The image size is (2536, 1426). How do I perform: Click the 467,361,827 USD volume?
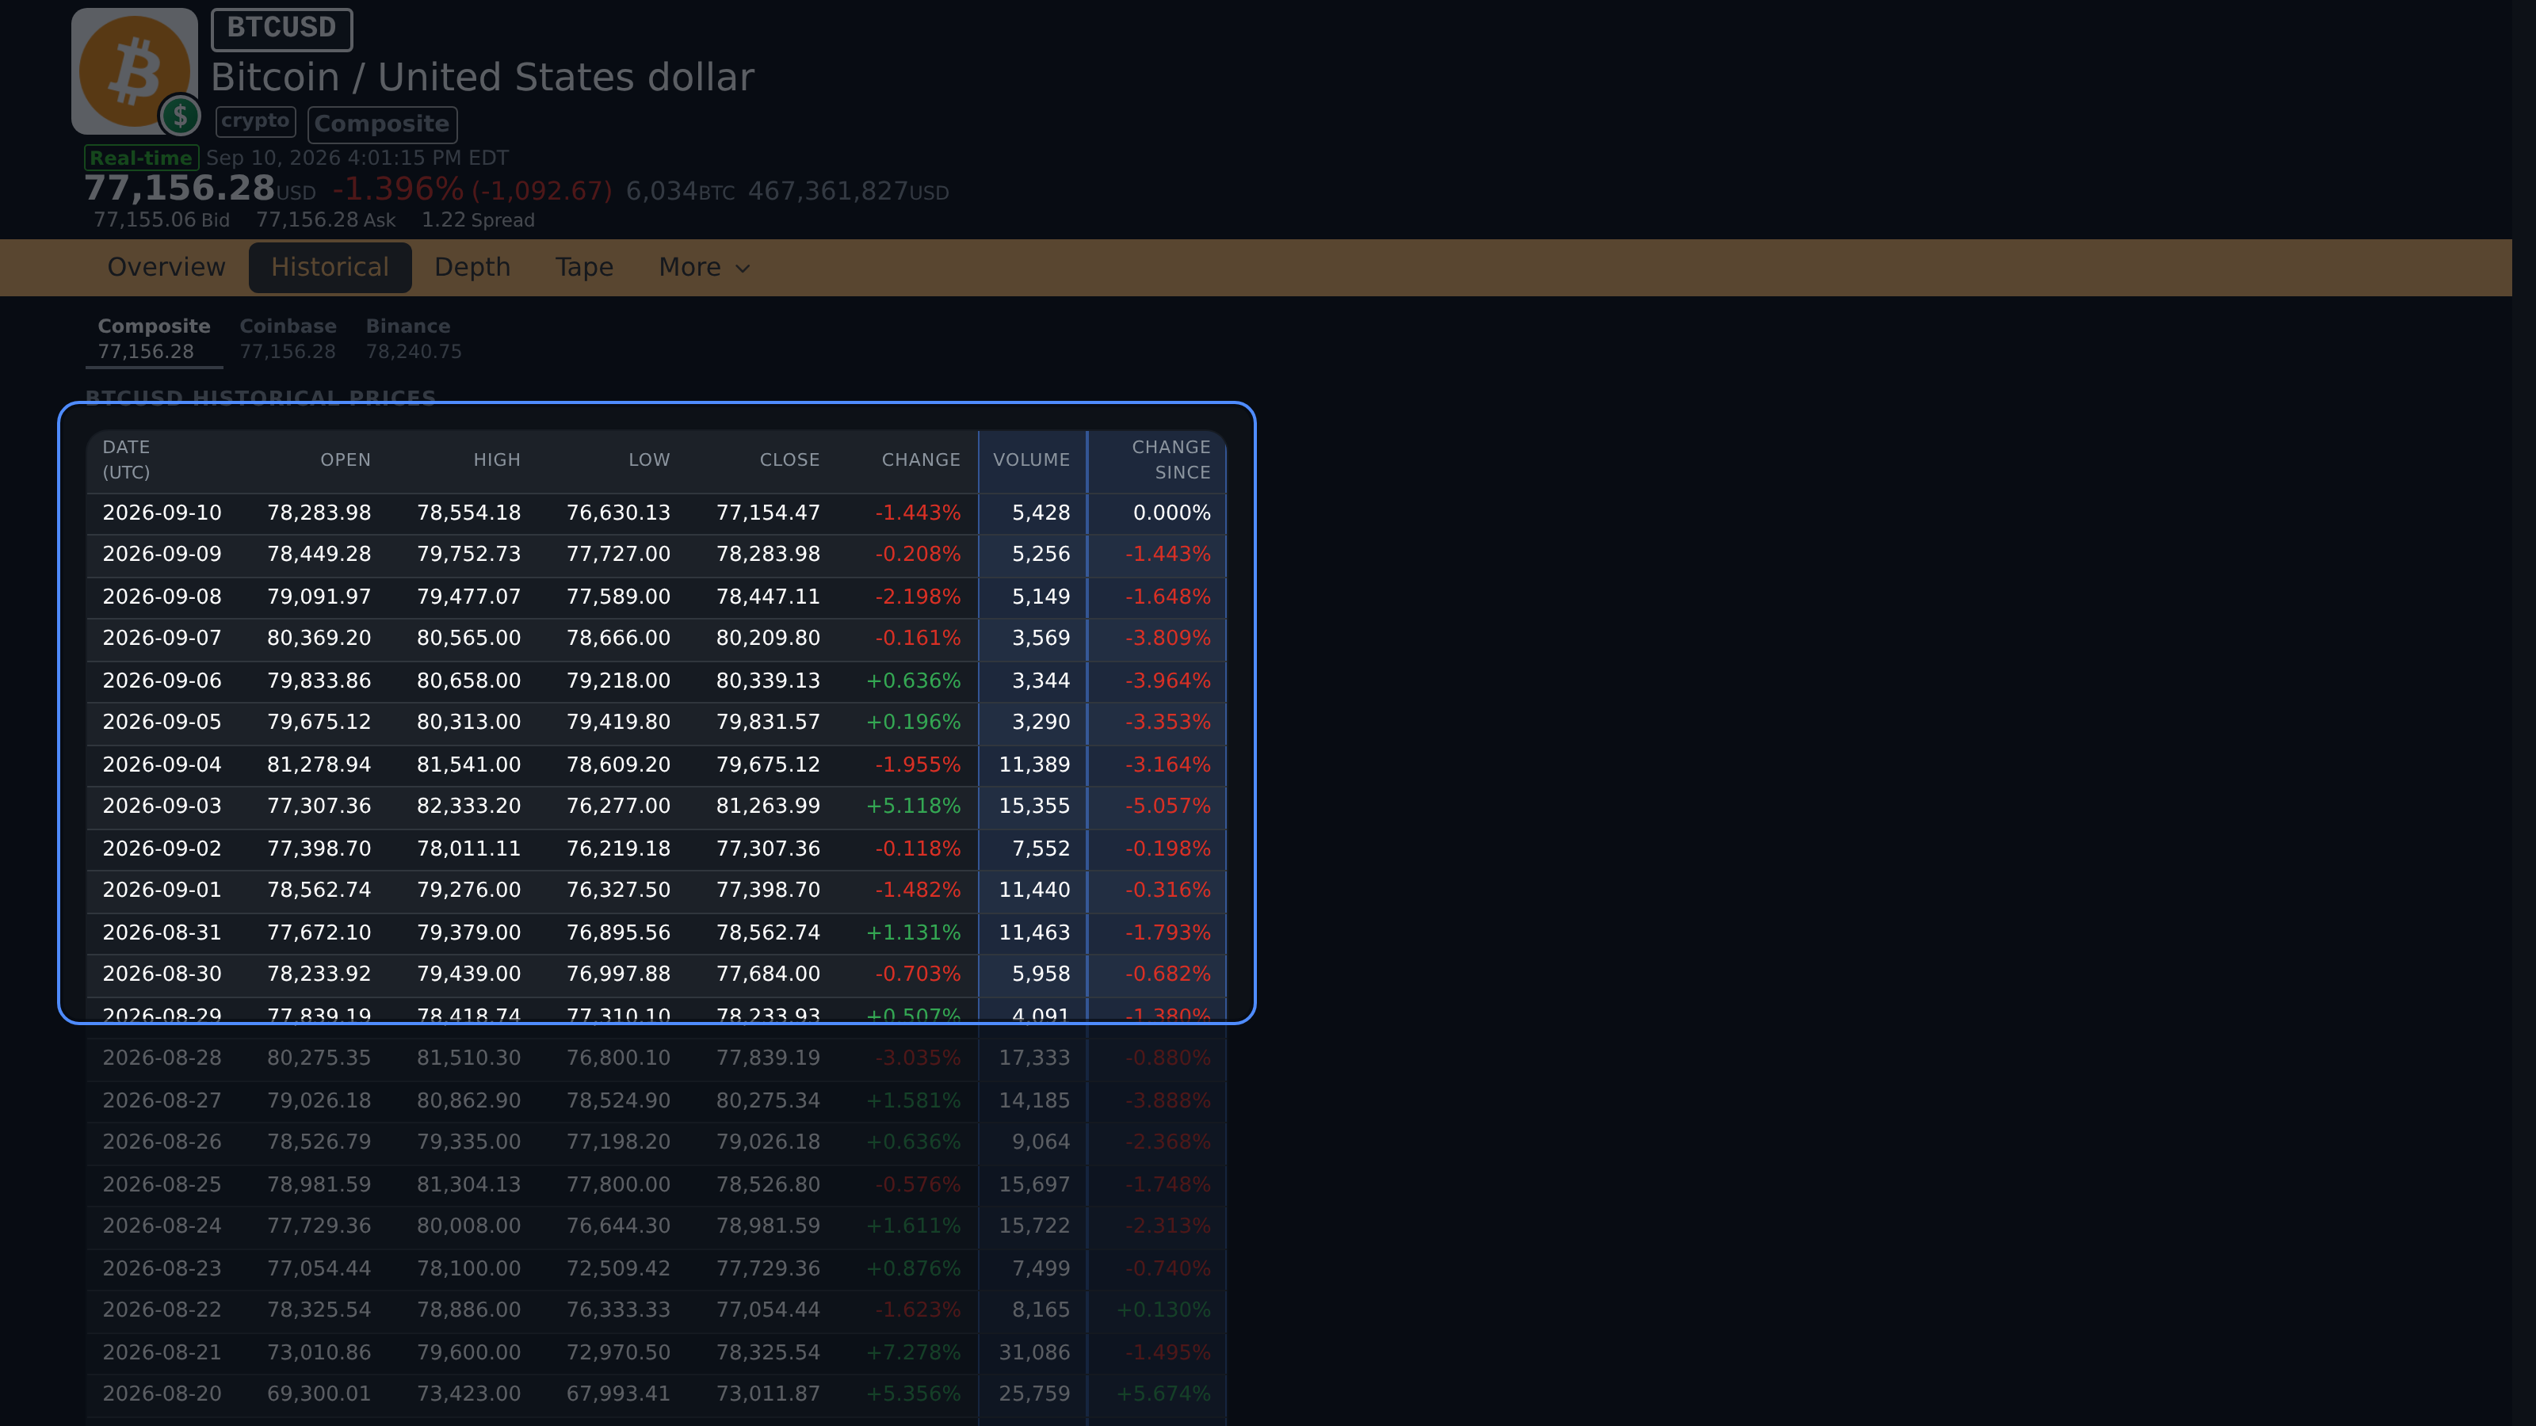click(x=849, y=191)
